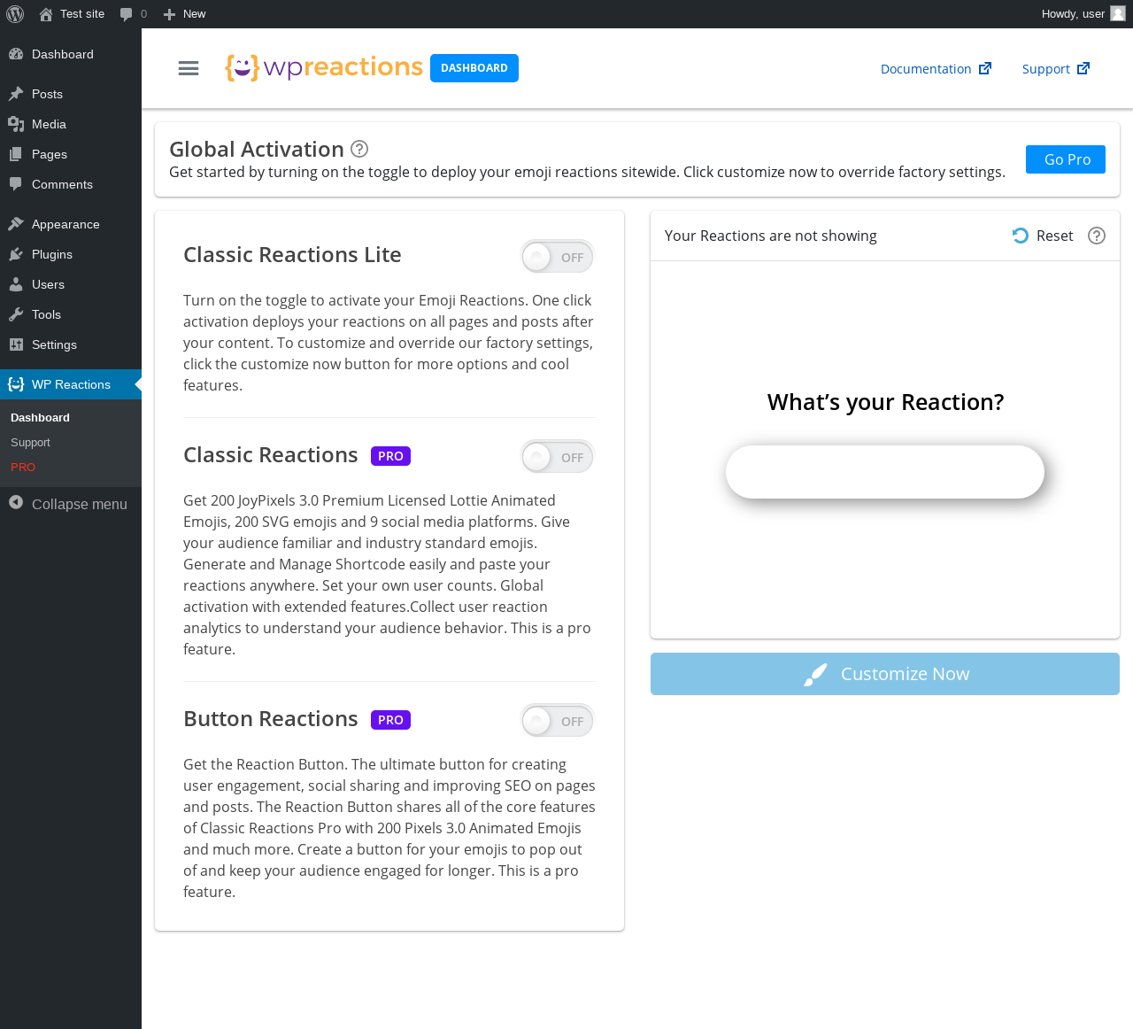This screenshot has height=1029, width=1133.
Task: Click the blue DASHBOARD badge
Action: click(x=474, y=68)
